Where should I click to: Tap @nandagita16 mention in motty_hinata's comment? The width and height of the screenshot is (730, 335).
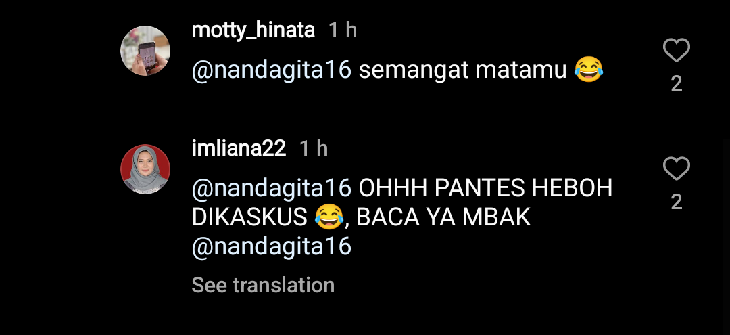tap(272, 70)
